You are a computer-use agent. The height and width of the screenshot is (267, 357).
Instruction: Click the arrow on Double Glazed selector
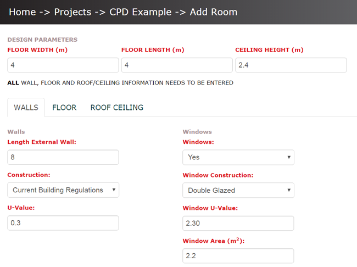pos(289,190)
